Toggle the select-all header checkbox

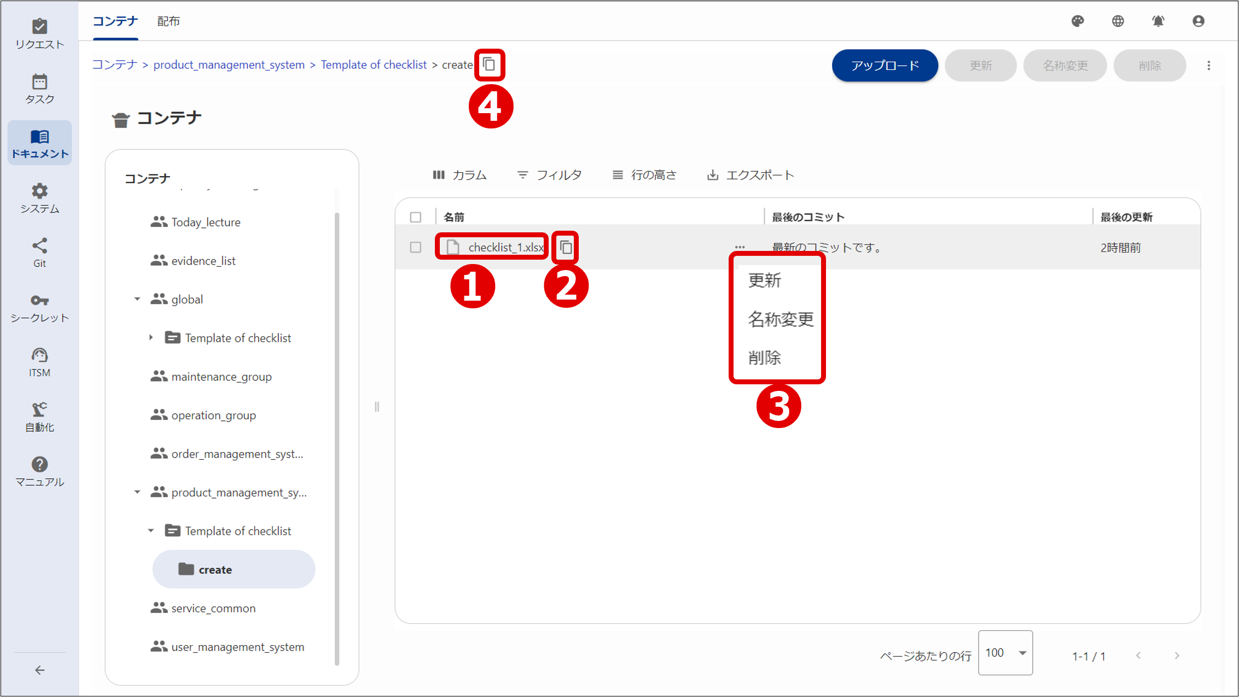pos(416,217)
